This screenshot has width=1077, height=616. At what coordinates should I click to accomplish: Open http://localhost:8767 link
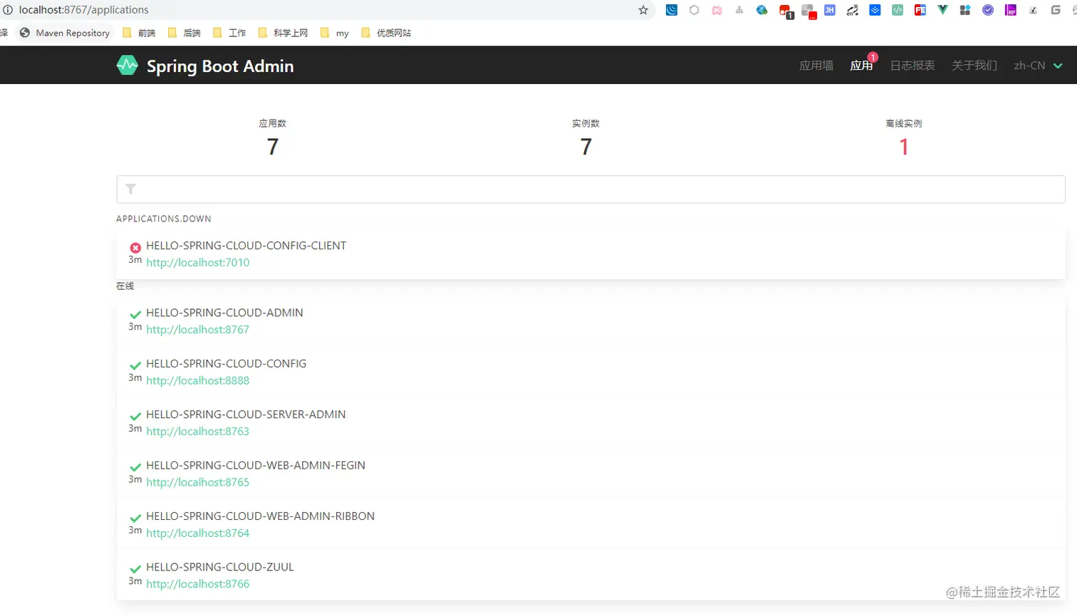pos(197,329)
